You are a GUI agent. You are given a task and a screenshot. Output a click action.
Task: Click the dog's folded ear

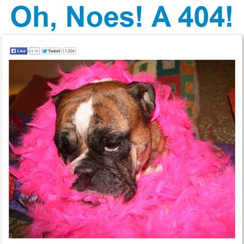[x=143, y=96]
